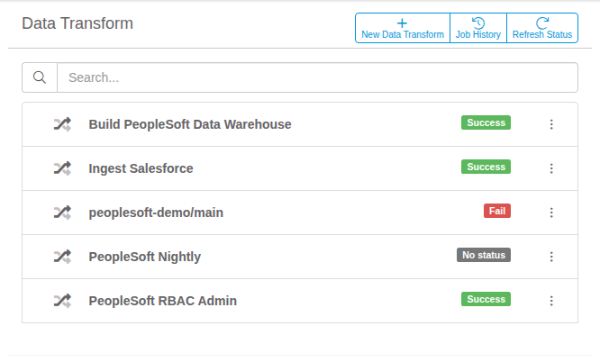Screen dimensions: 600x362
Task: Click transform icon beside peoplesoft-demo/main
Action: (62, 213)
